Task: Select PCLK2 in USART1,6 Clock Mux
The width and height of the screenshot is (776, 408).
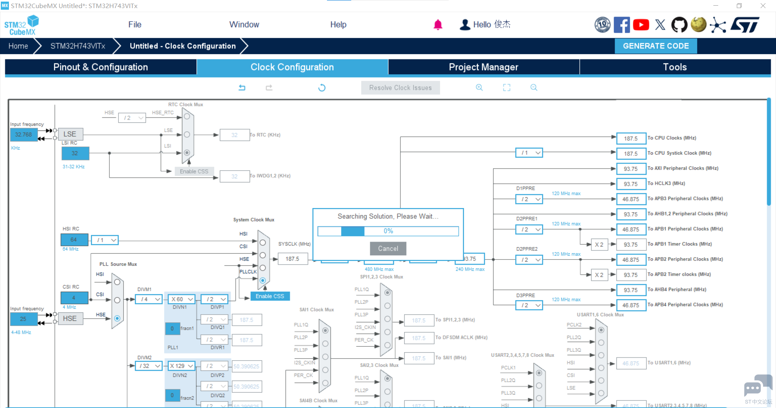Action: click(601, 330)
